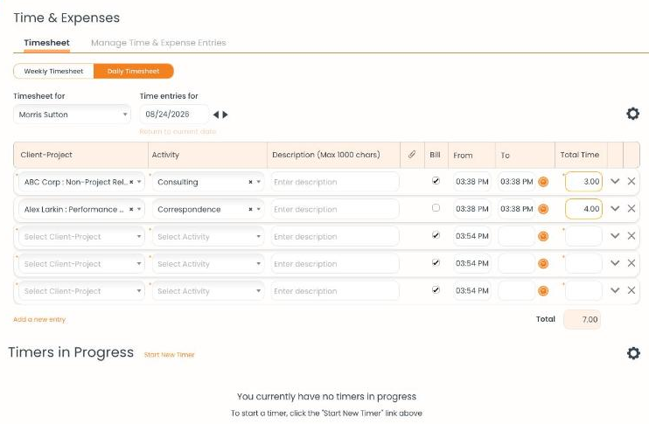Viewport: 649px width, 424px height.
Task: Delete the fourth empty entry row
Action: [x=632, y=263]
